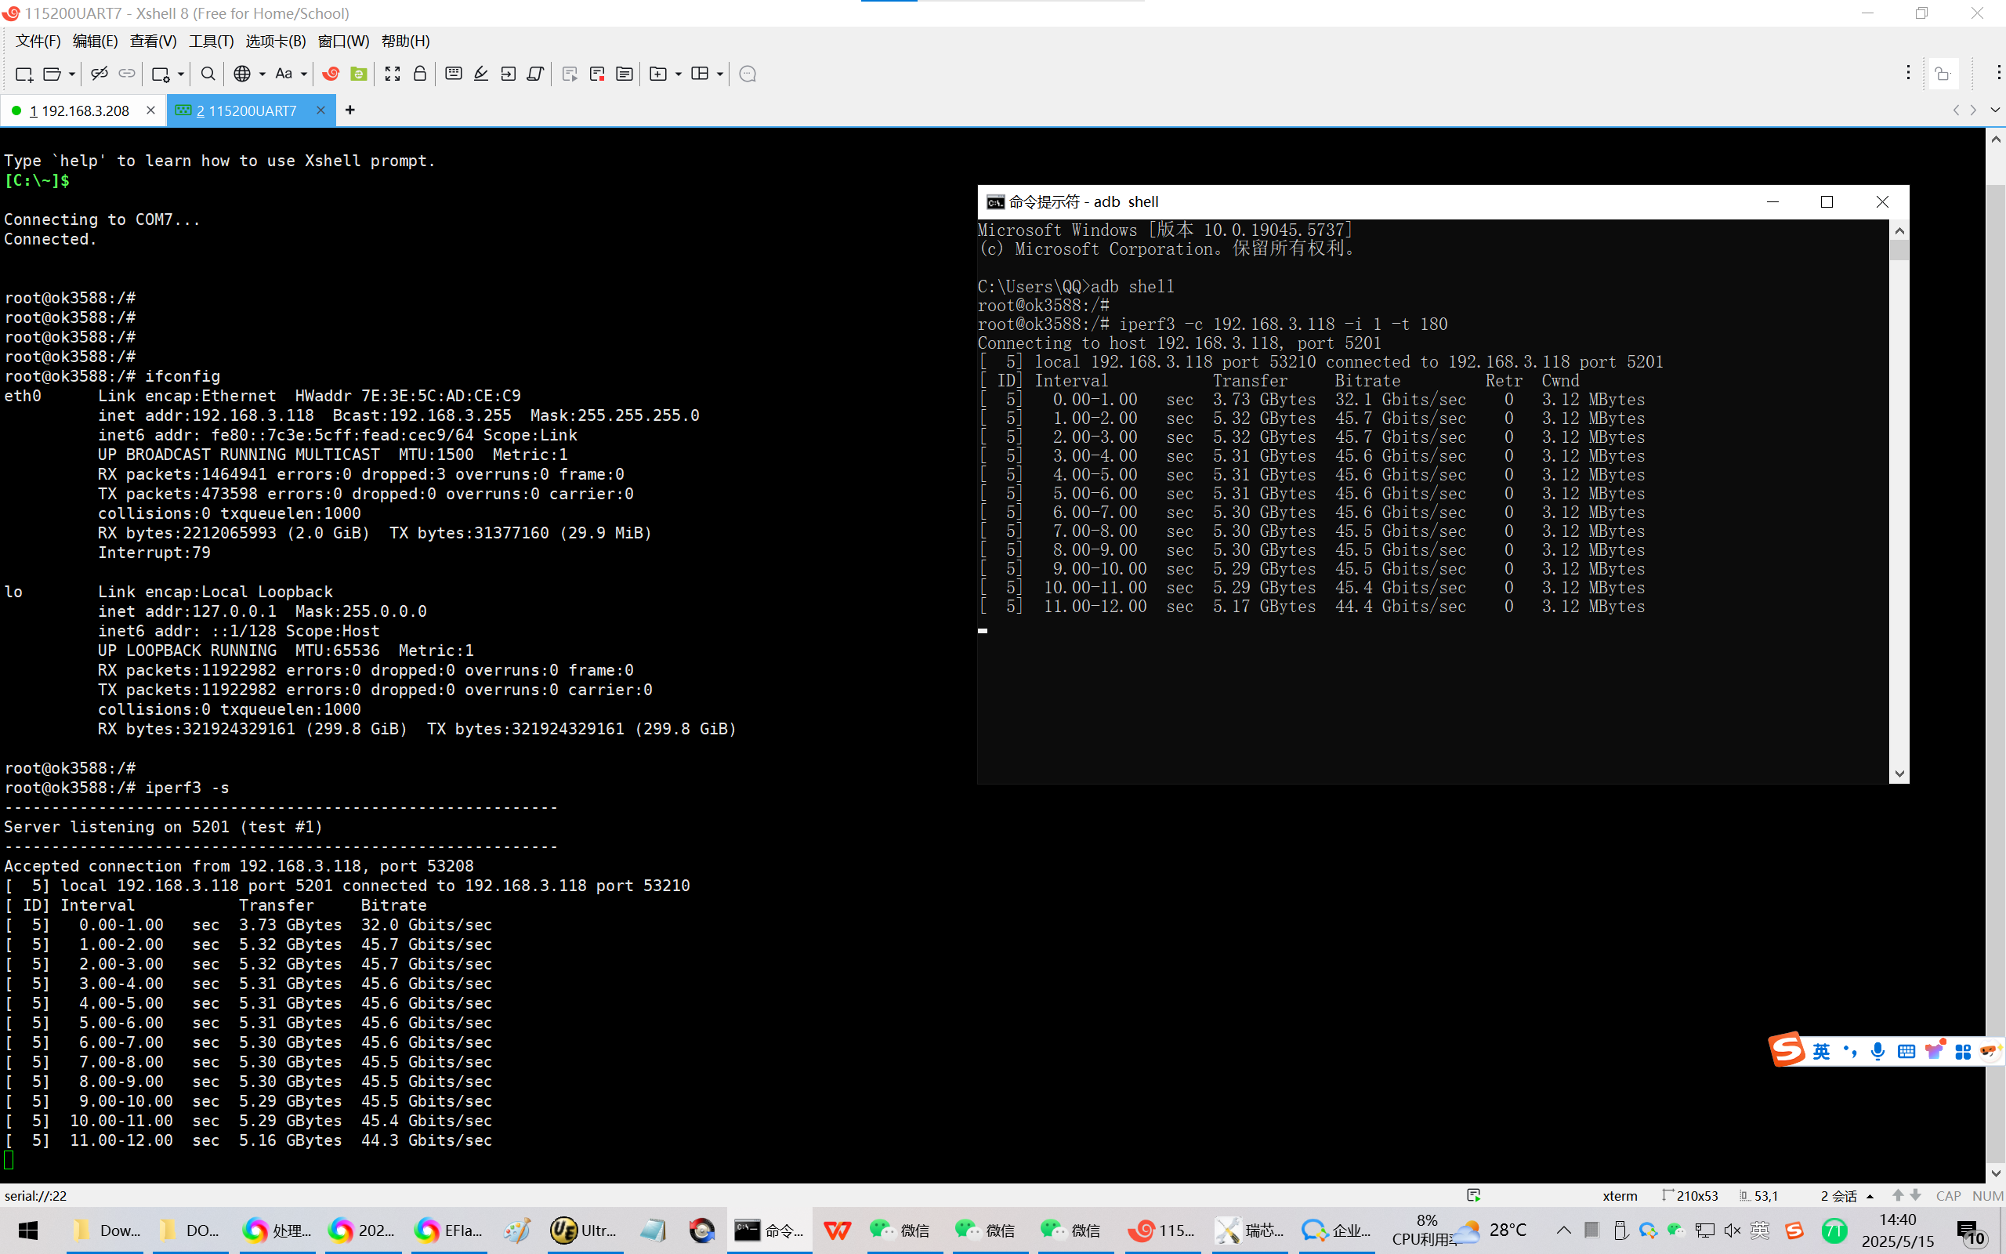2006x1254 pixels.
Task: Expand the font Aa dropdown arrow
Action: (304, 74)
